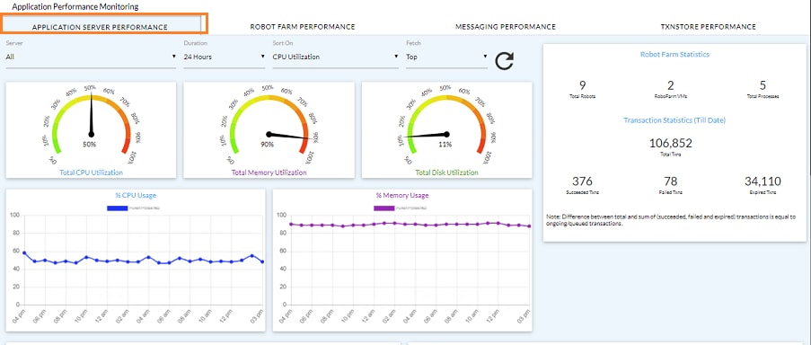Click the Total Processes count 5
Viewport: 811px width, 345px height.
pos(763,85)
